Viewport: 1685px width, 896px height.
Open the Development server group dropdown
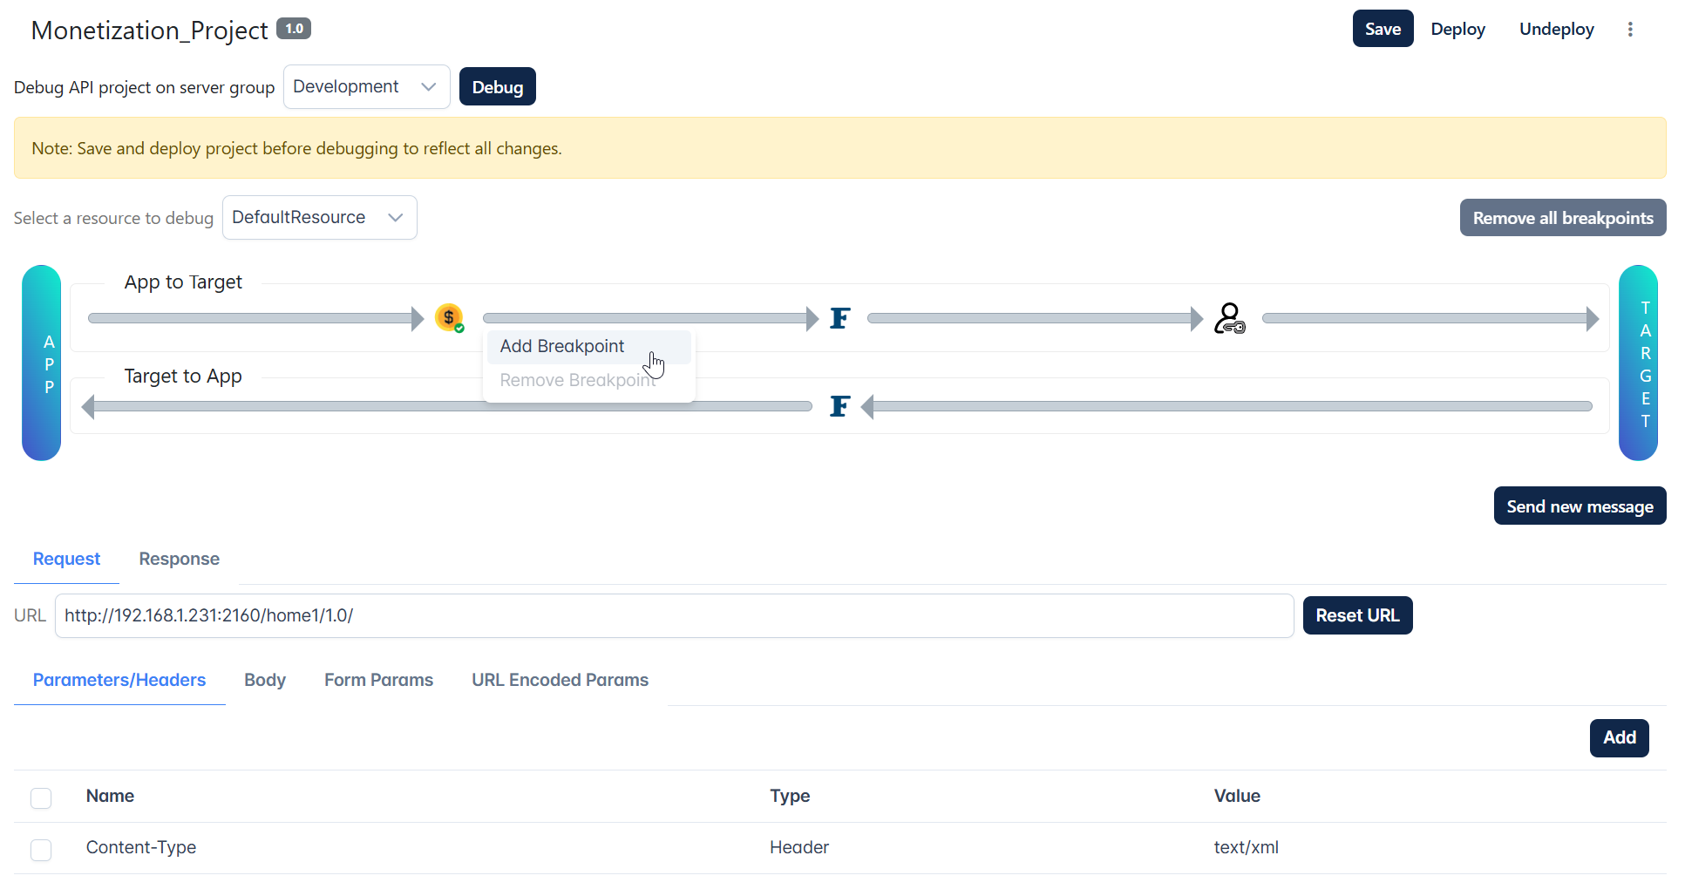pyautogui.click(x=366, y=87)
